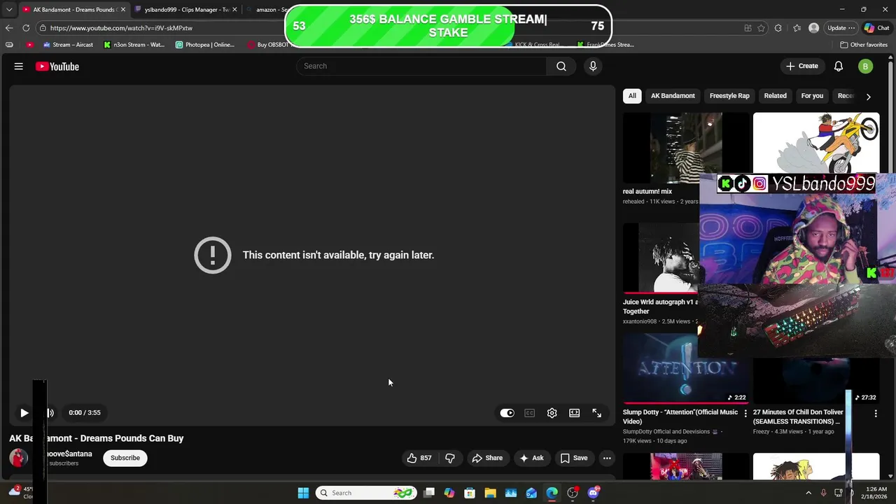The image size is (896, 504).
Task: Select the Freestyle Rap chip
Action: (729, 96)
